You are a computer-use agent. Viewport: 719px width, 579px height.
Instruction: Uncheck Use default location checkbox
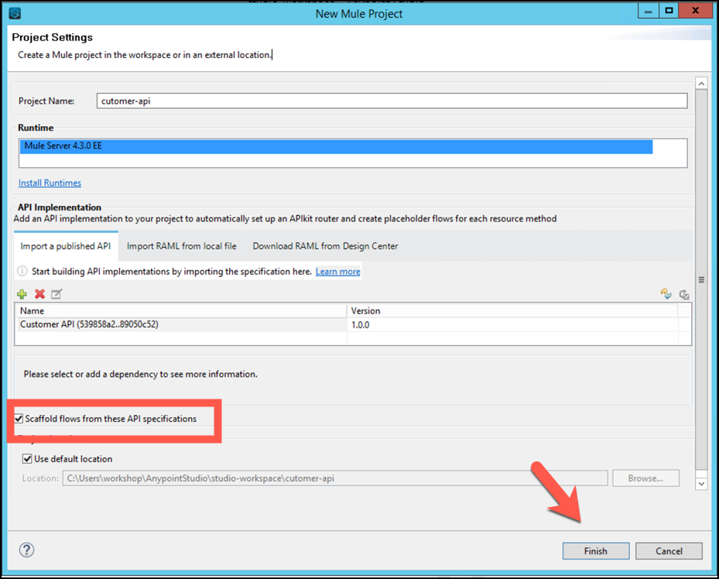point(28,459)
